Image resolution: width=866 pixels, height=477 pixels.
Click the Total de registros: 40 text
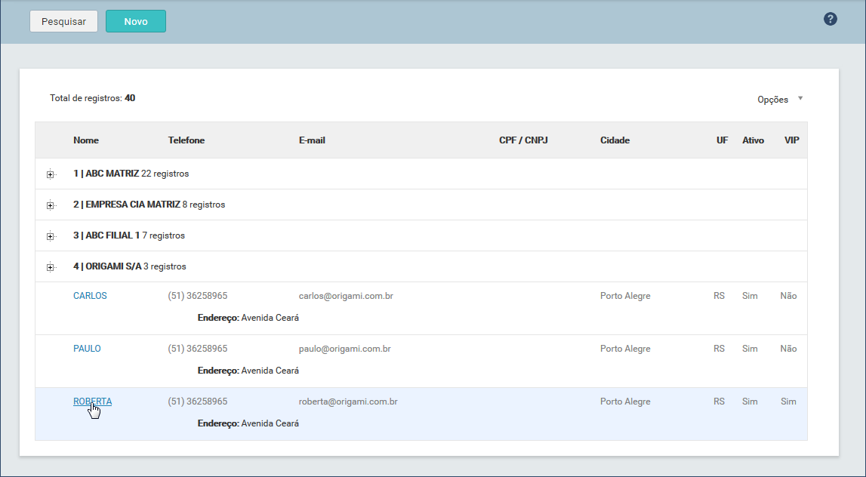coord(93,98)
